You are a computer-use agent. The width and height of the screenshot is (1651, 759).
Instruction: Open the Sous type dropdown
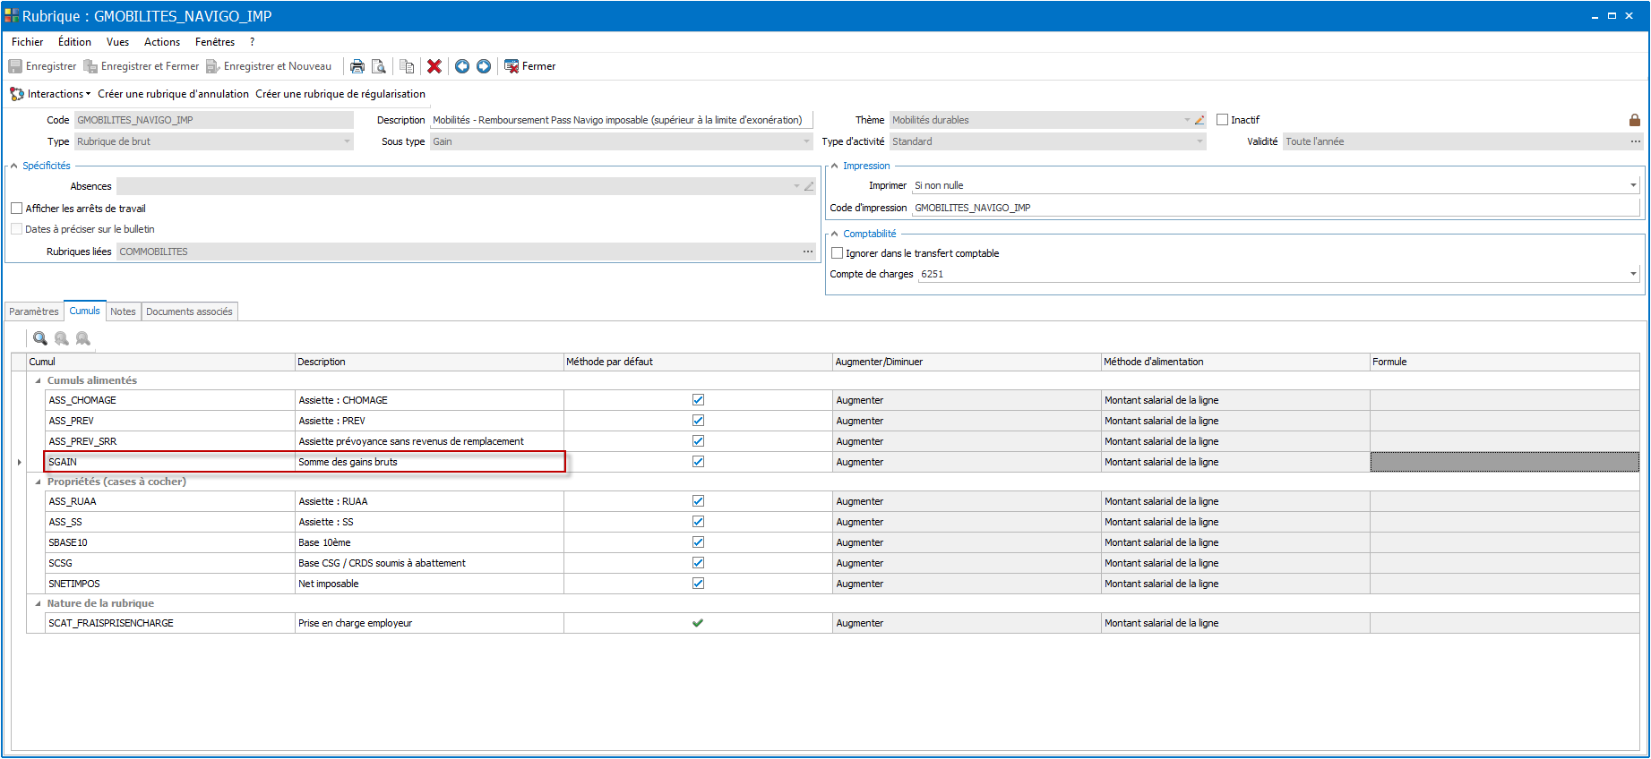(806, 141)
